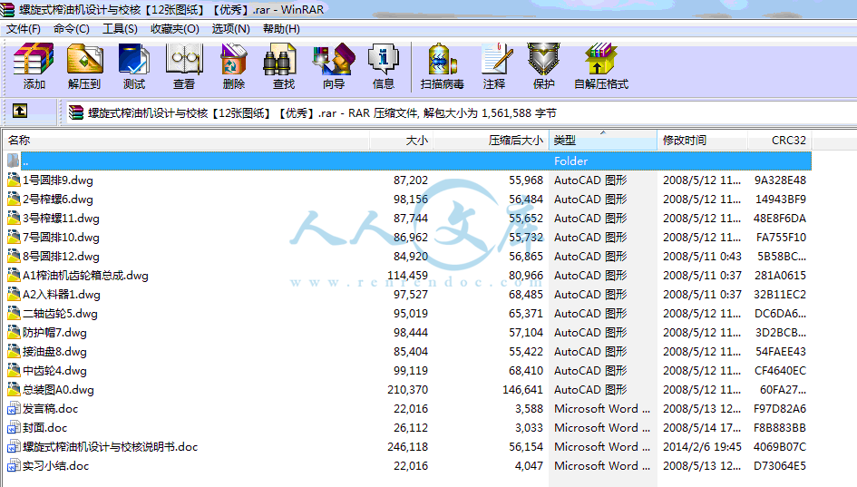Sort by the CRC32 column header
The width and height of the screenshot is (857, 487).
779,141
